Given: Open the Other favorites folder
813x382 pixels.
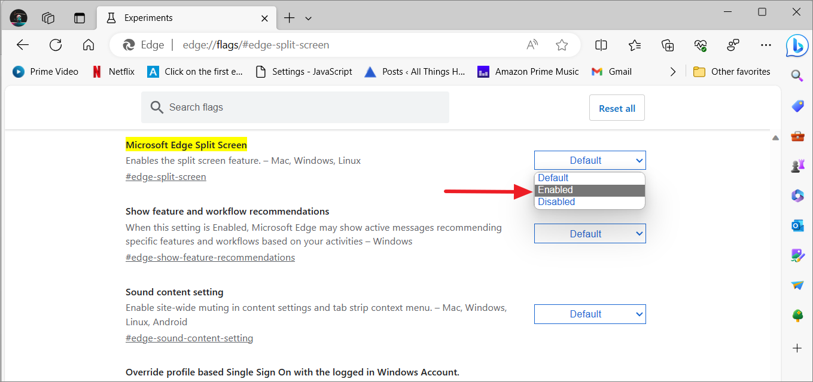Looking at the screenshot, I should (732, 71).
